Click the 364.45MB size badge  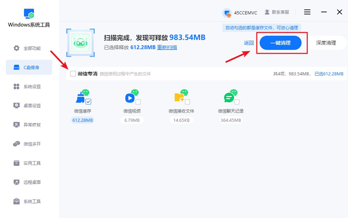click(x=231, y=120)
